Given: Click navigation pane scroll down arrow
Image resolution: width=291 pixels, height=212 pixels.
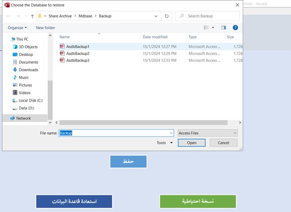Looking at the screenshot, I should coord(50,123).
